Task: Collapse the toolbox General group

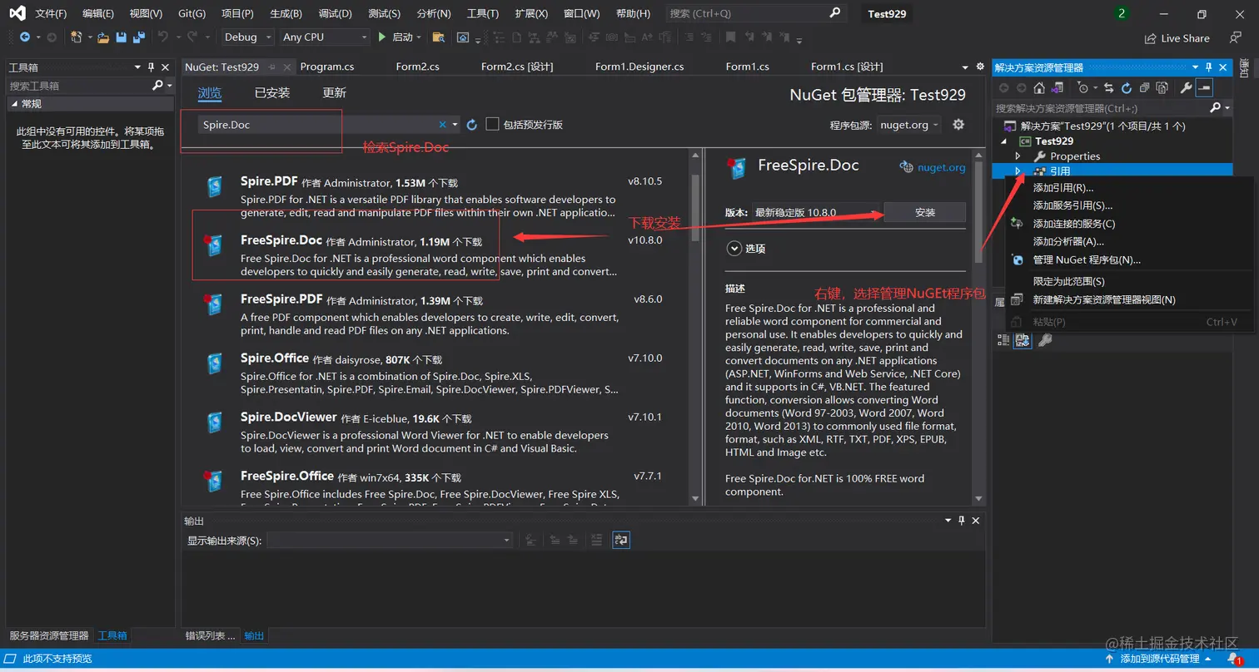Action: 13,104
